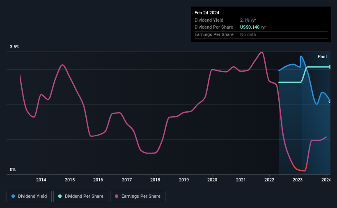337x208 pixels.
Task: Click the Feb 24 2024 tooltip date header
Action: pyautogui.click(x=207, y=13)
